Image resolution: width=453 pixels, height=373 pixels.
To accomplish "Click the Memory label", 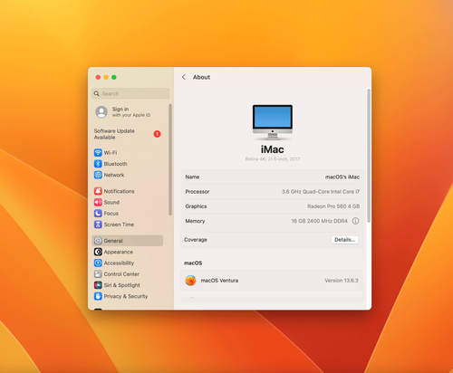I will tap(195, 221).
